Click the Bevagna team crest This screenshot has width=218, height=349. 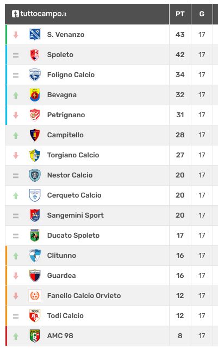35,95
